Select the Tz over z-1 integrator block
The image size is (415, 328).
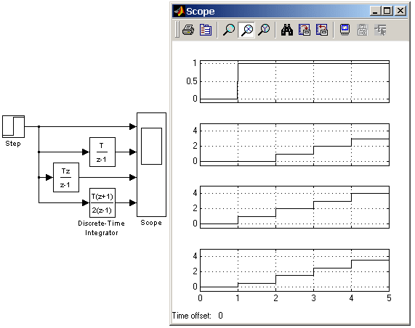tap(66, 177)
